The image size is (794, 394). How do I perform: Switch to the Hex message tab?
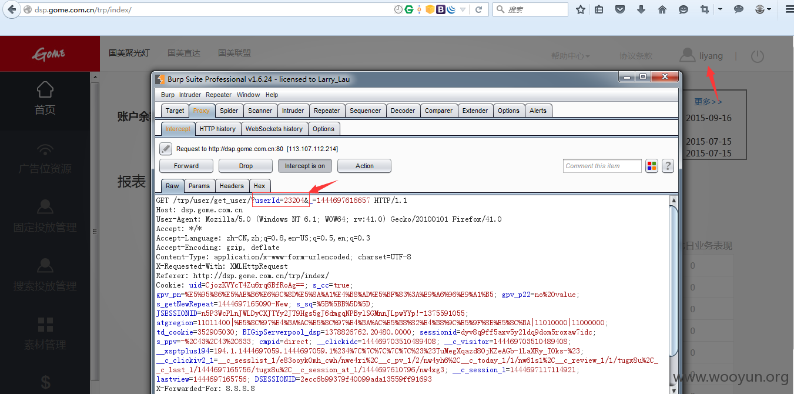tap(259, 186)
